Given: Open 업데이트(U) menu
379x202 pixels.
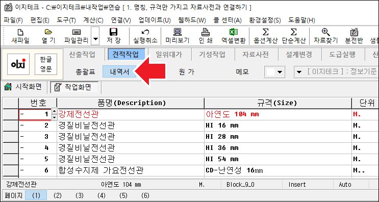Looking at the screenshot, I should pos(155,20).
